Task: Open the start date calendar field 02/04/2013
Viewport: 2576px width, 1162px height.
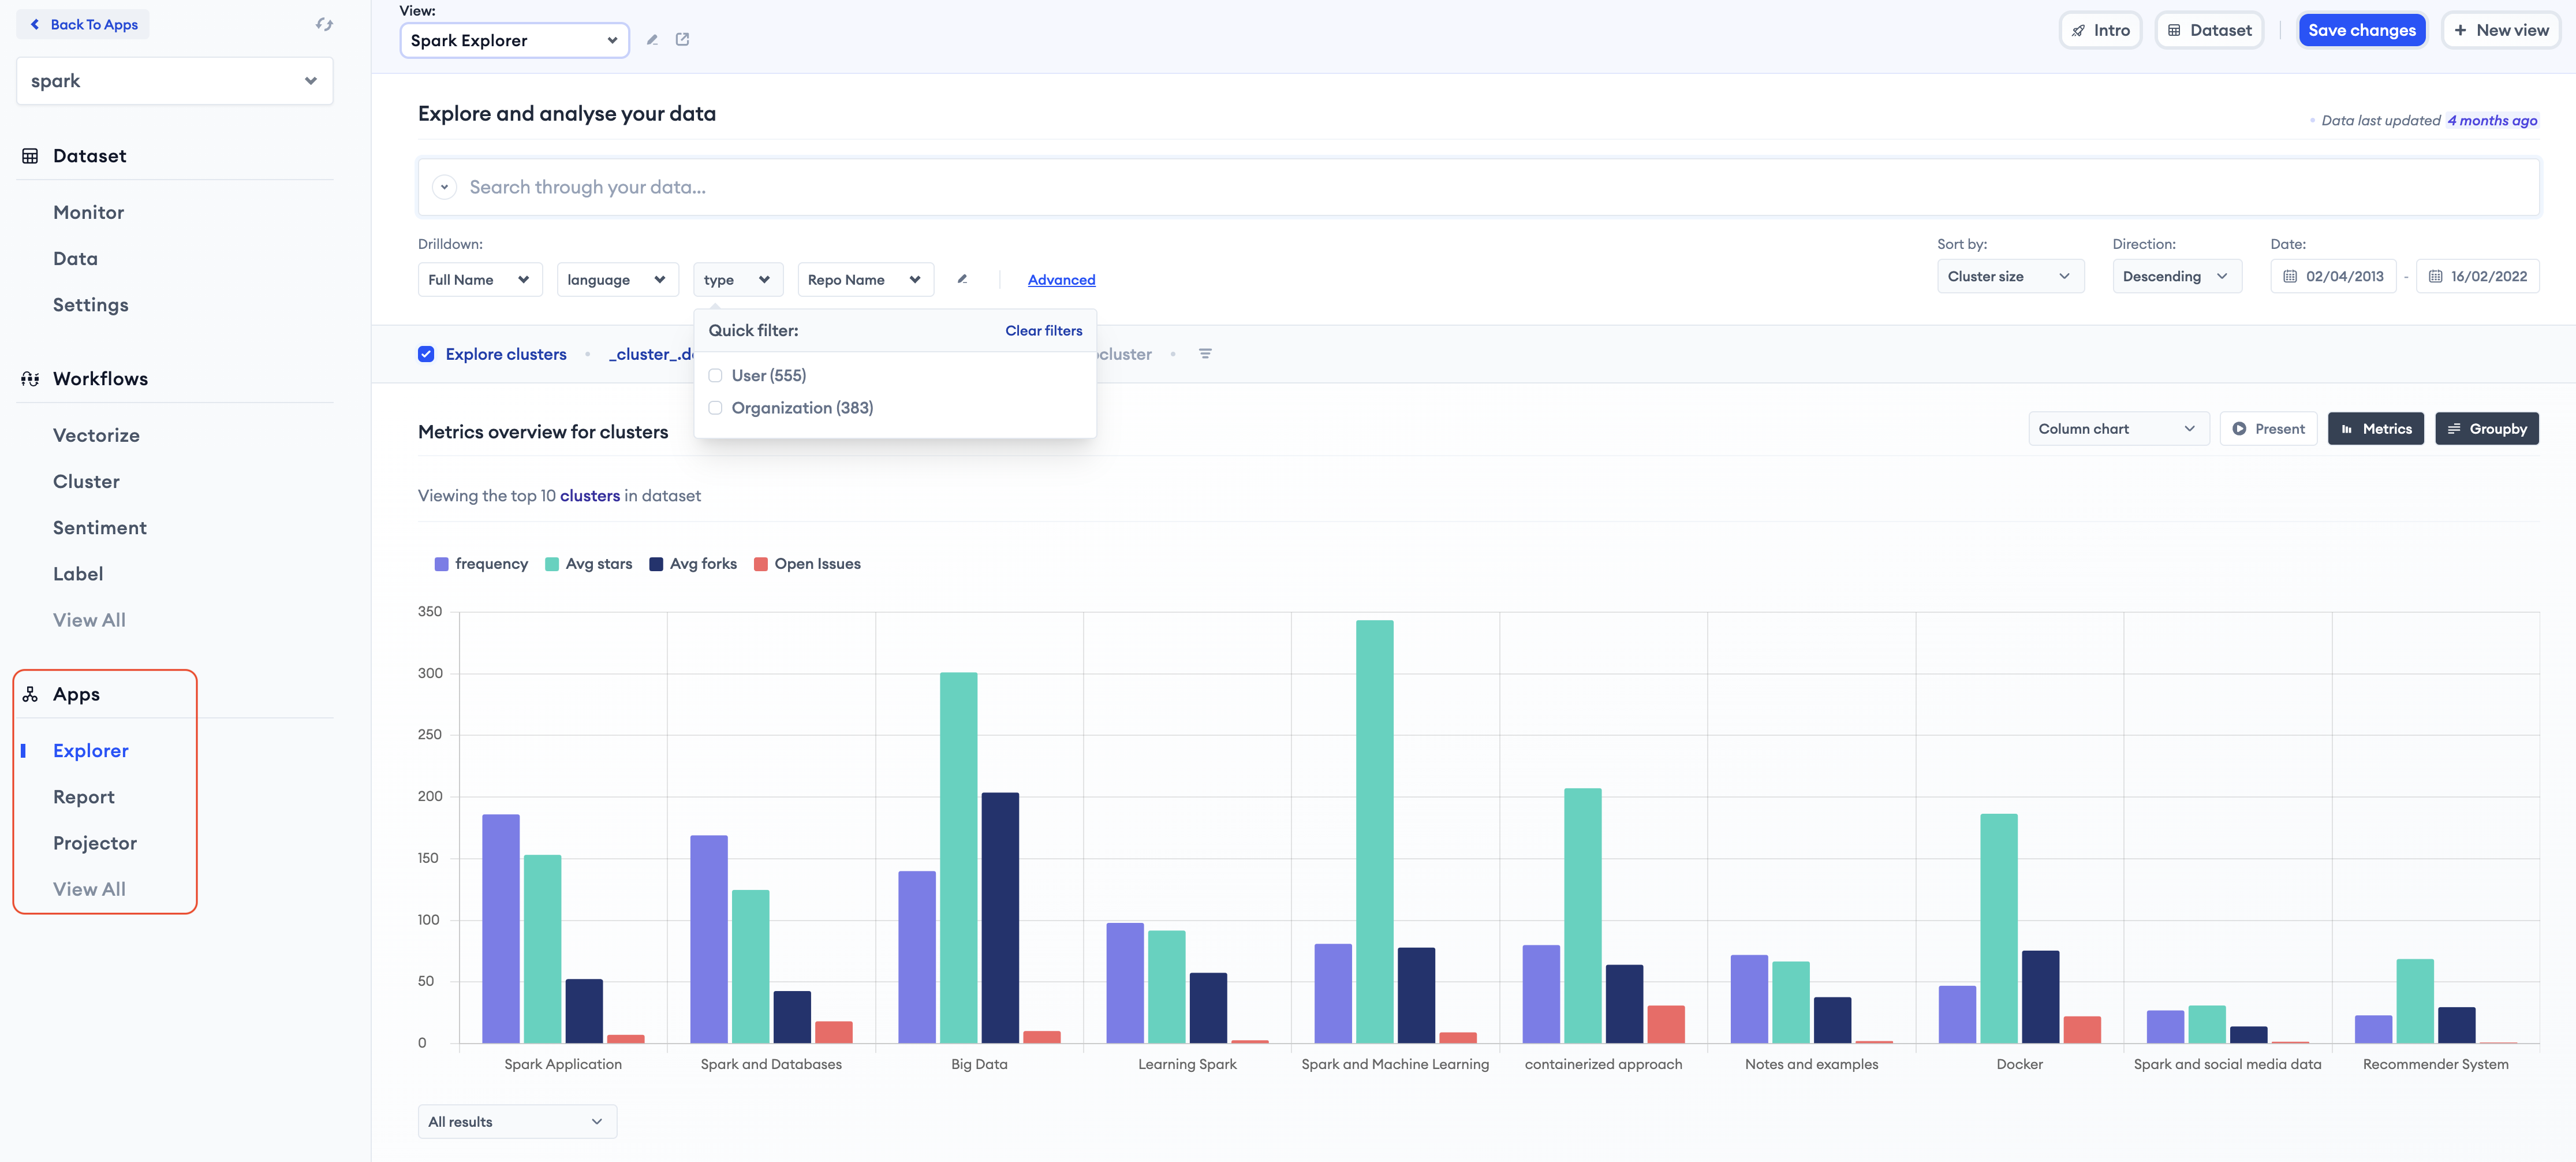Action: click(x=2333, y=276)
